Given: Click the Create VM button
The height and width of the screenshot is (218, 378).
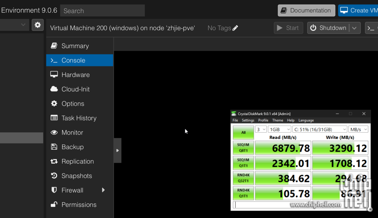Looking at the screenshot, I should tap(358, 10).
